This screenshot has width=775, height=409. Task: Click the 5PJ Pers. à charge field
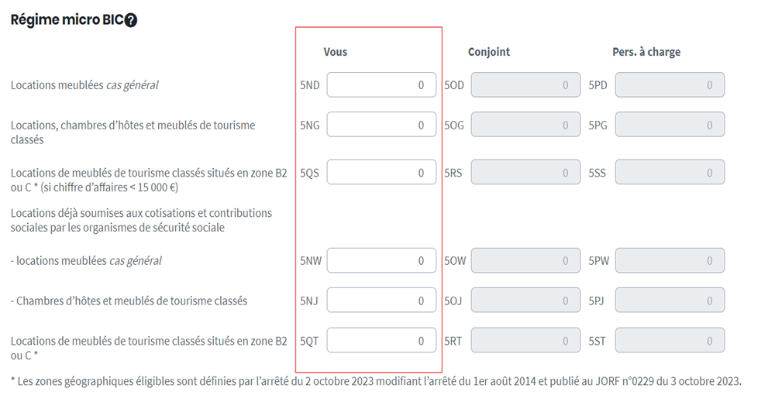click(670, 301)
